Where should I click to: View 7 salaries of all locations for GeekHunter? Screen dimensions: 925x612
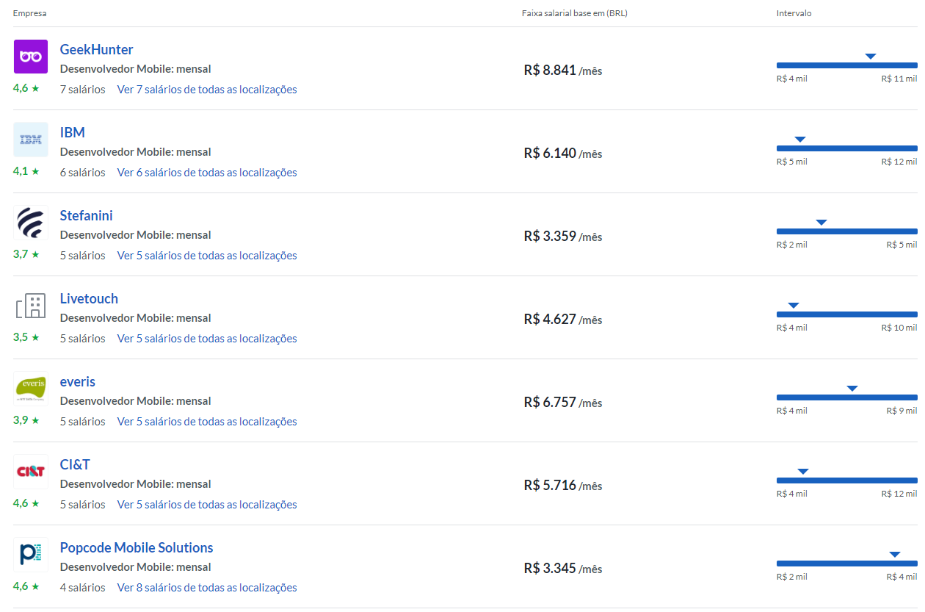207,90
